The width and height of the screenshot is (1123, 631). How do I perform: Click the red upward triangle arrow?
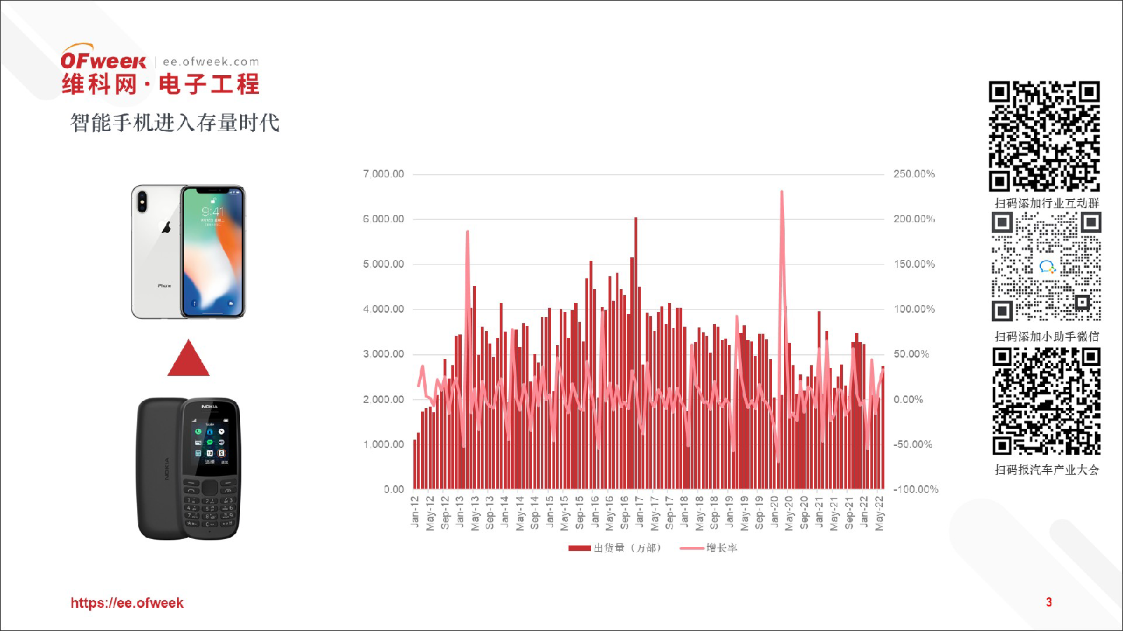click(x=188, y=358)
